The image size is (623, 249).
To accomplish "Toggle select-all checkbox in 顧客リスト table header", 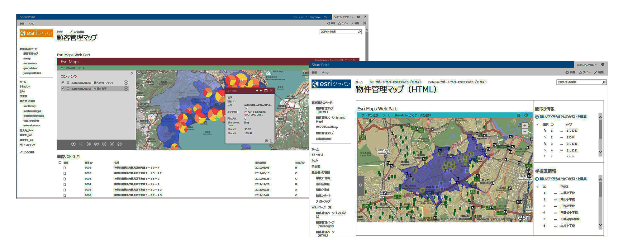I will 60,162.
